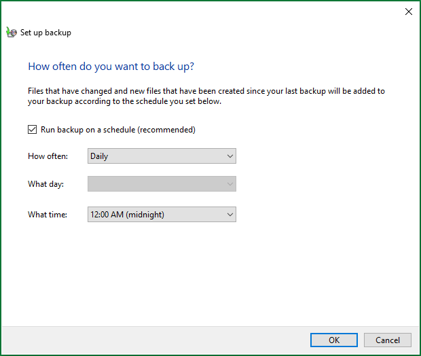Click the description paragraph about changed files
The image size is (421, 356).
coord(206,96)
